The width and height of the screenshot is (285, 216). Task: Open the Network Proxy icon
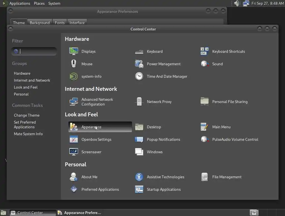tap(139, 102)
